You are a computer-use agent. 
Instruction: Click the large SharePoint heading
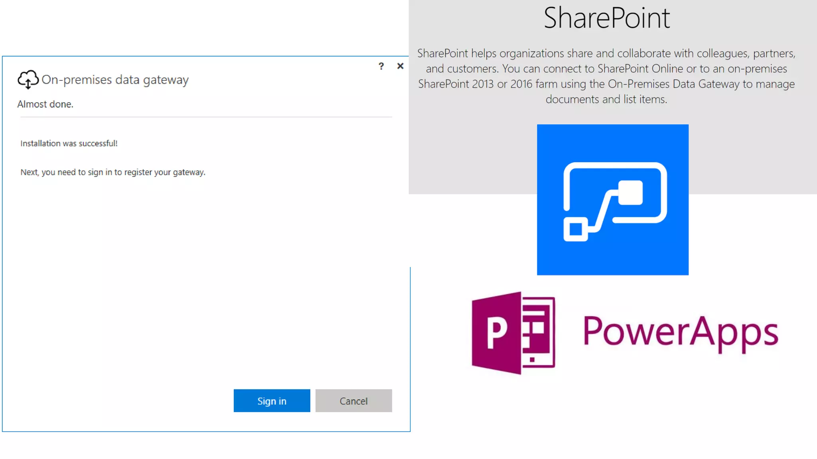(606, 18)
